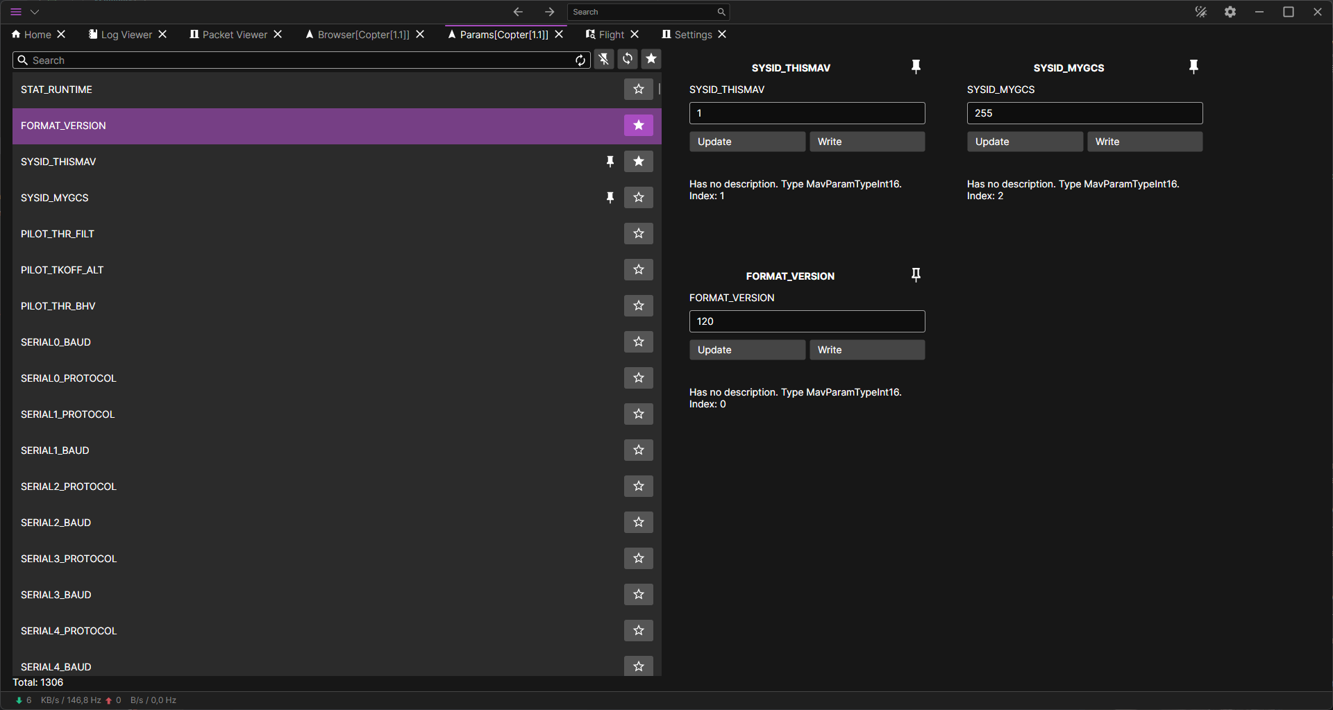
Task: Open settings via the gear icon
Action: click(1230, 12)
